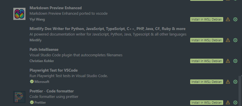Open Manage gear for Mintlify Doc Writer
The image size is (242, 106).
235,40
